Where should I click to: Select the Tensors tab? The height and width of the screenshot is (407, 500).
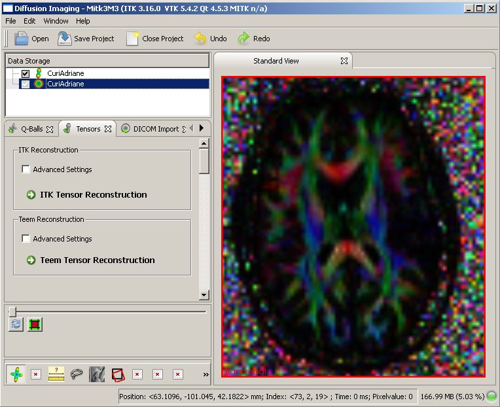tap(88, 129)
